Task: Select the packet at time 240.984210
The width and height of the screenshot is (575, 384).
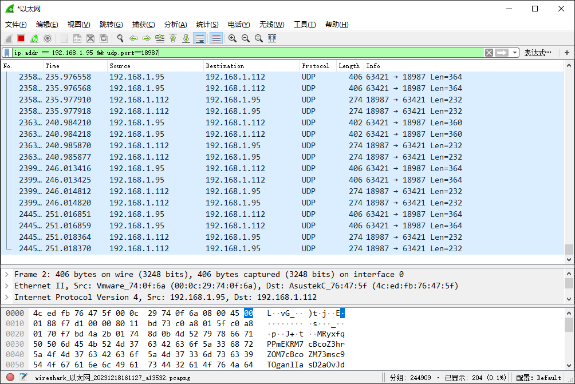Action: click(x=282, y=122)
